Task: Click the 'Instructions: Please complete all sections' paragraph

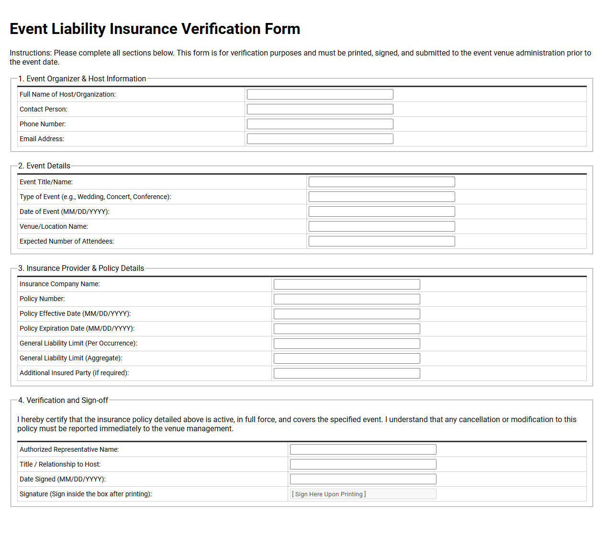Action: (x=301, y=57)
